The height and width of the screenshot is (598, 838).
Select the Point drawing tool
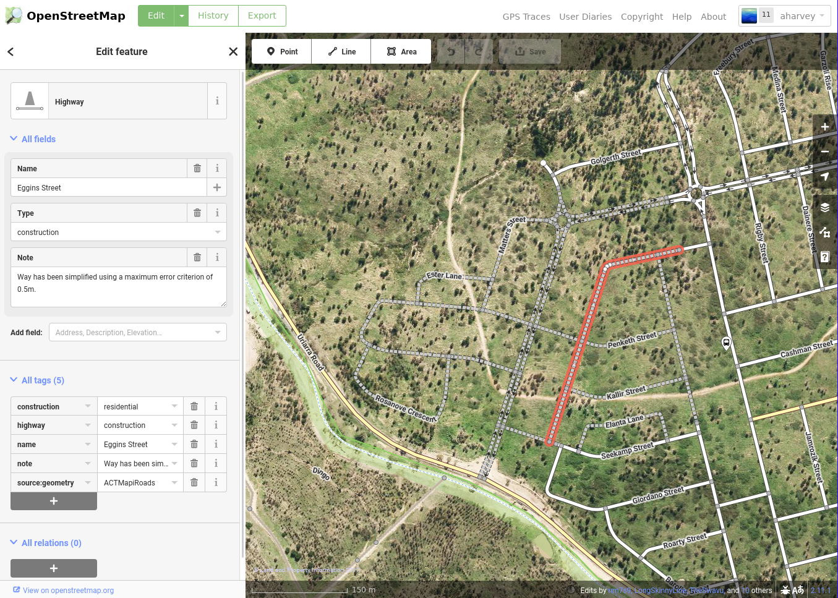click(x=282, y=51)
